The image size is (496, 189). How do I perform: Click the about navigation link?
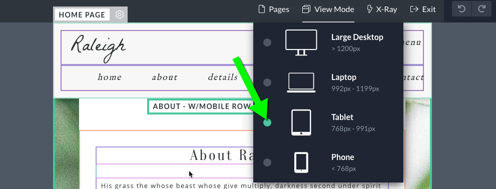pyautogui.click(x=165, y=77)
